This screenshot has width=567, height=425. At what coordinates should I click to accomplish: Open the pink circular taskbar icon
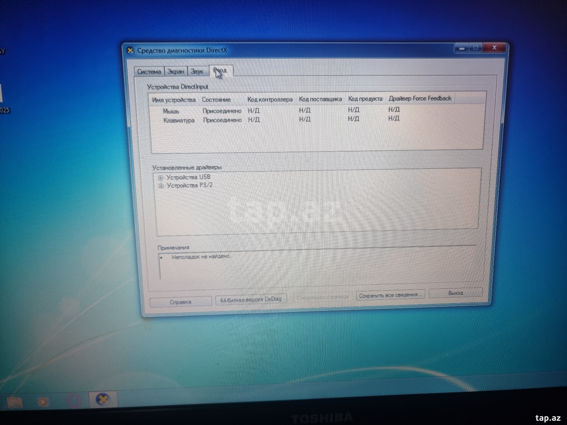[x=74, y=401]
